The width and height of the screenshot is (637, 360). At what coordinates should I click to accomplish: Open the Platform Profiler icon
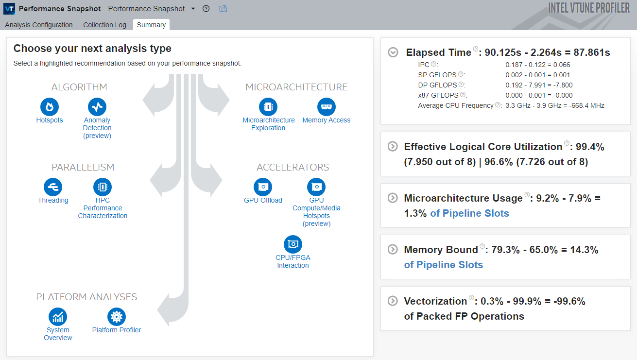coord(117,317)
